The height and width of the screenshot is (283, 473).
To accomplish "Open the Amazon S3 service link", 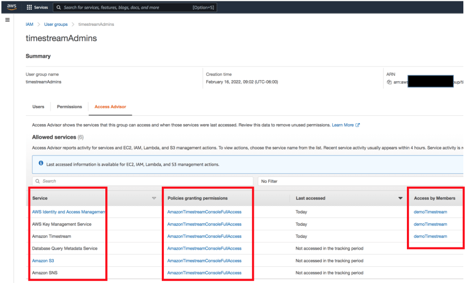I will tap(43, 260).
